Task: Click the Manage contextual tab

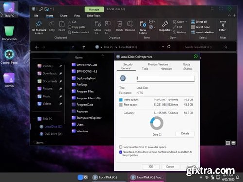Action: click(94, 9)
